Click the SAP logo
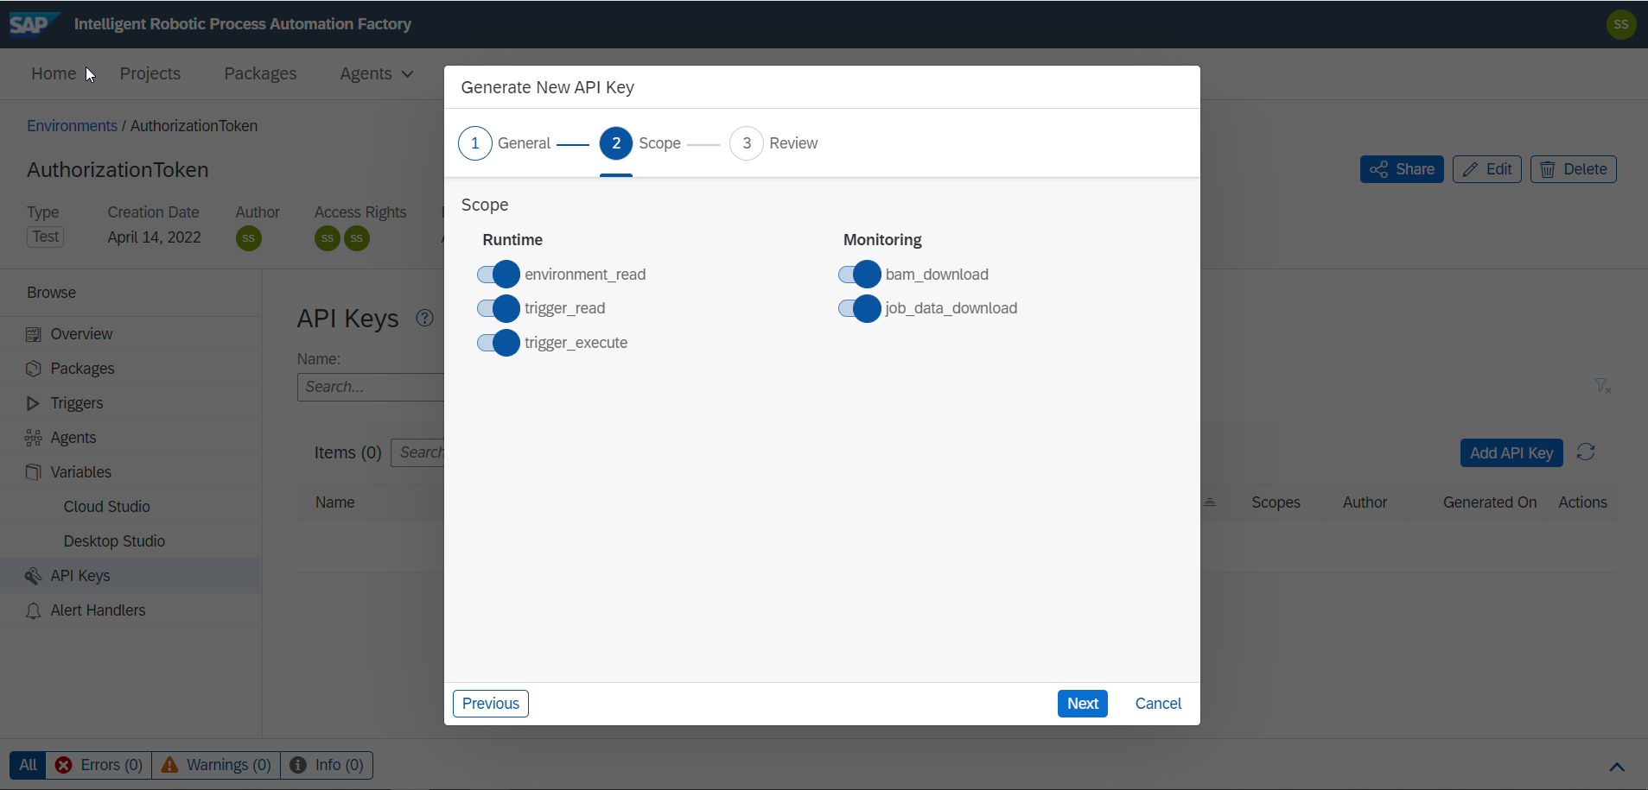Screen dimensions: 1648x790 [x=35, y=24]
